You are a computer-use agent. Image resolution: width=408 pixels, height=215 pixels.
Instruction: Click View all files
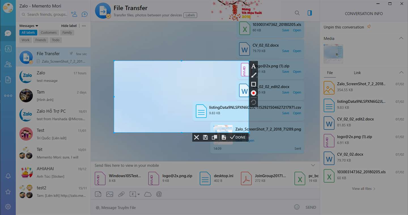pos(364,189)
